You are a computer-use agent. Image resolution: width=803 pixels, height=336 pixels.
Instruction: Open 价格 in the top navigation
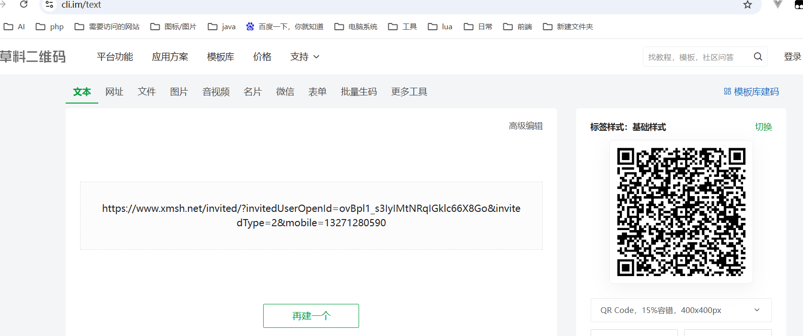(x=262, y=57)
